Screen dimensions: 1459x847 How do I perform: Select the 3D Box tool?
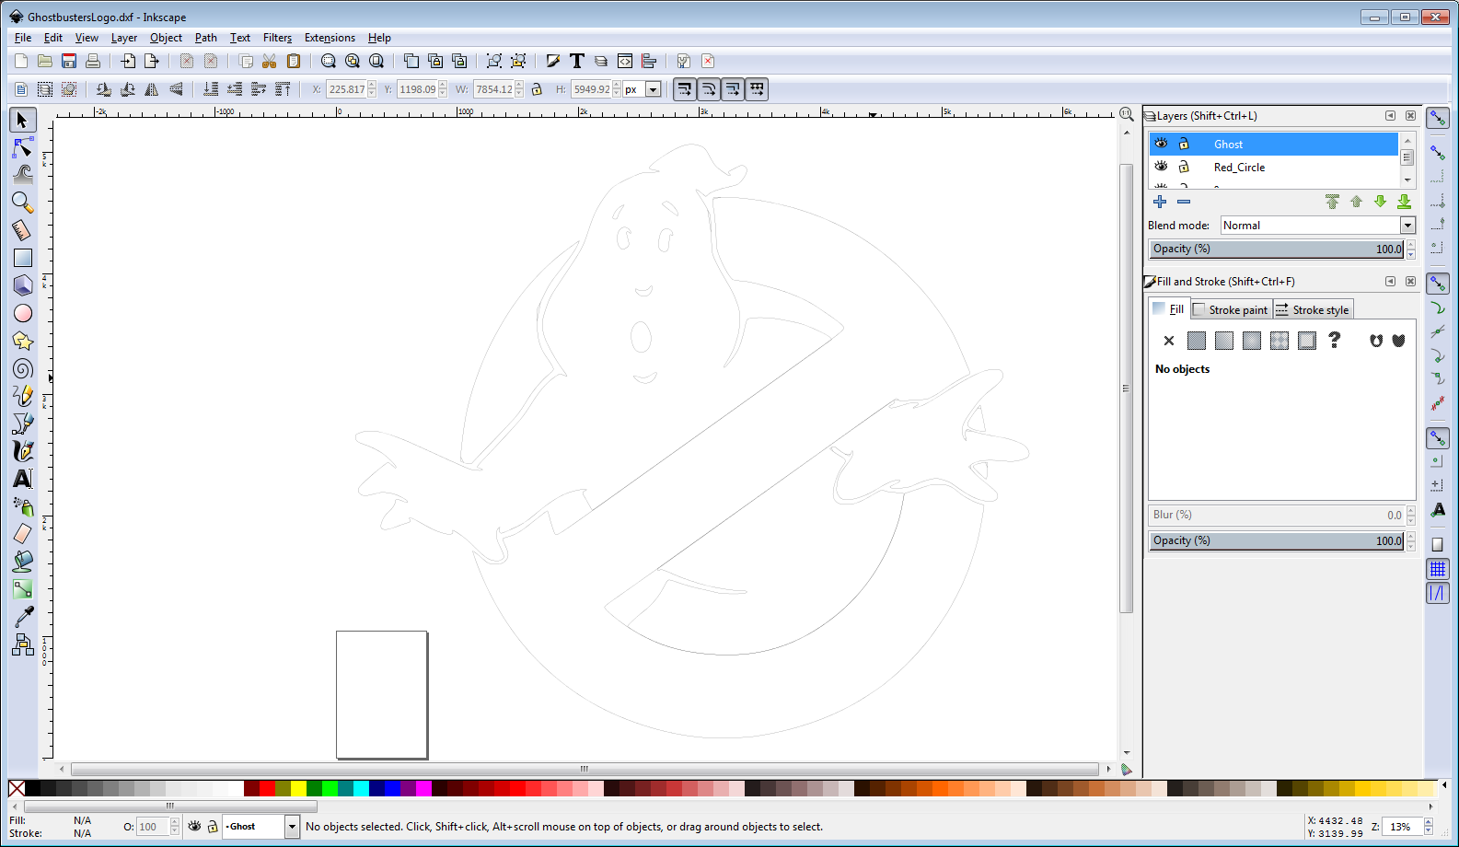pyautogui.click(x=23, y=285)
